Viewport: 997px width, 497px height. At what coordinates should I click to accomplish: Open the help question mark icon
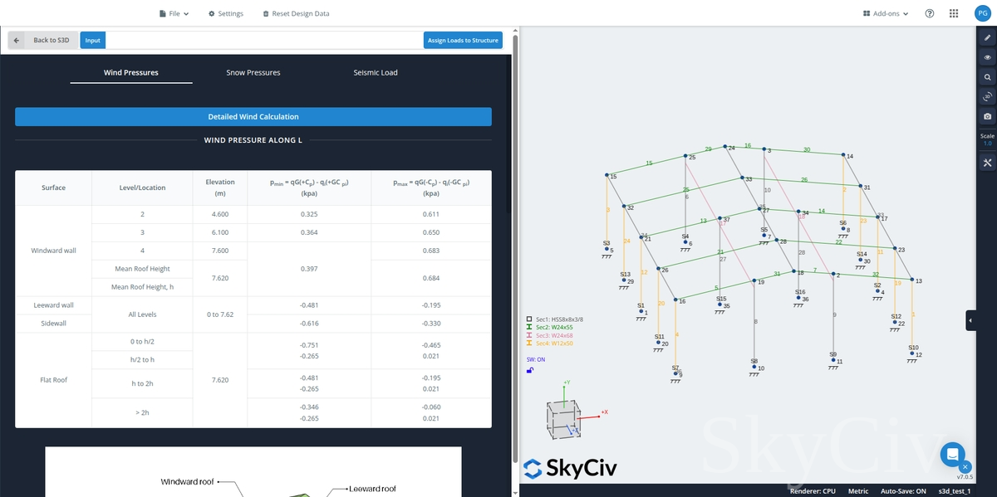click(x=930, y=14)
